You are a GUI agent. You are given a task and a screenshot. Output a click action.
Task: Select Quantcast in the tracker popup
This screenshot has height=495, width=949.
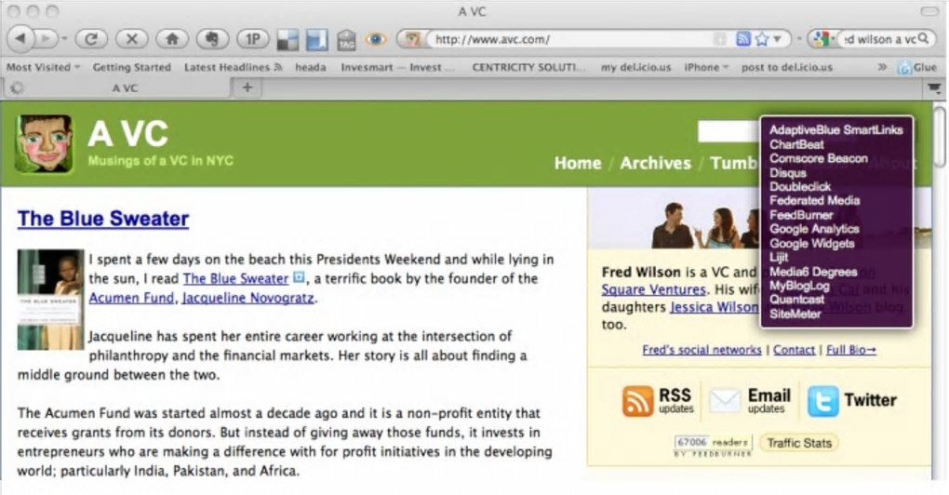coord(796,300)
